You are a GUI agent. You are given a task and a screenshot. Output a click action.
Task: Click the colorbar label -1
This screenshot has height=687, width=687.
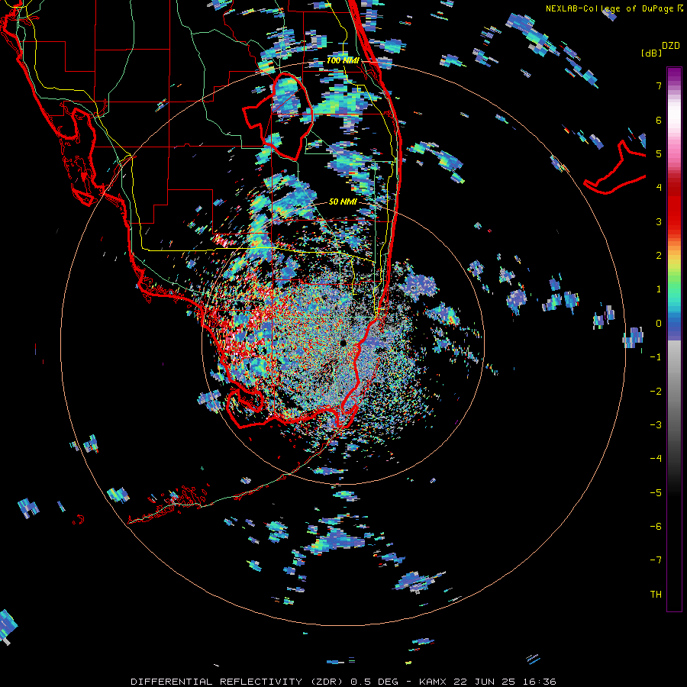click(656, 357)
